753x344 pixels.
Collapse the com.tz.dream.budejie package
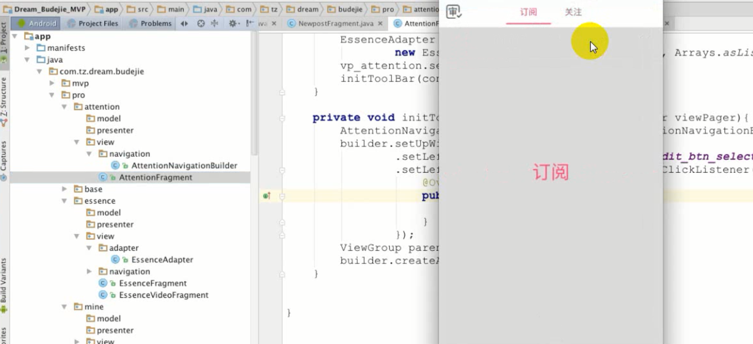point(40,71)
